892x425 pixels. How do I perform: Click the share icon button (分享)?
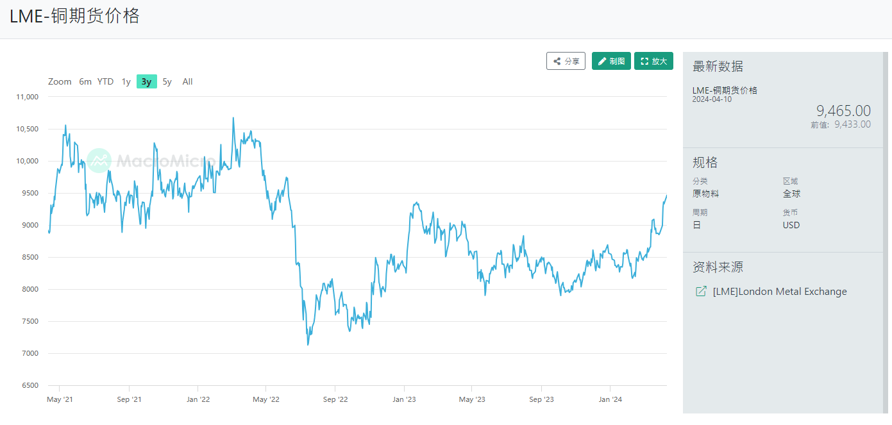pyautogui.click(x=566, y=61)
